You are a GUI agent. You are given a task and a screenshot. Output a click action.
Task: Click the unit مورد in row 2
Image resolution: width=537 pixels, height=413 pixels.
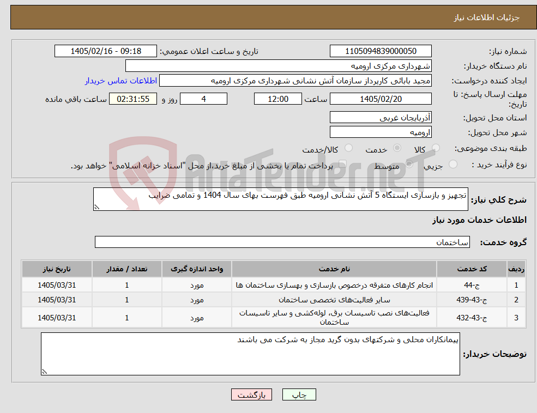click(197, 300)
